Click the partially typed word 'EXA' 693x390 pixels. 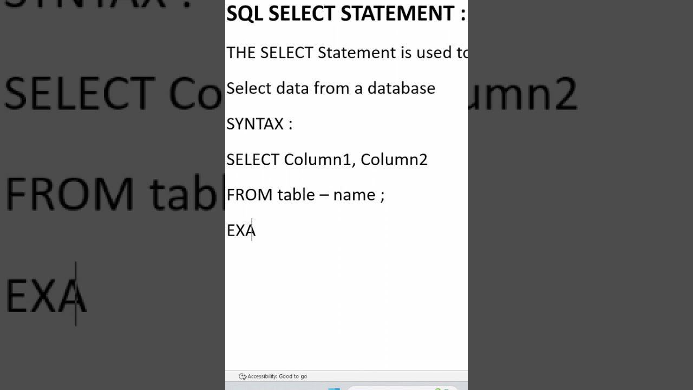(241, 230)
